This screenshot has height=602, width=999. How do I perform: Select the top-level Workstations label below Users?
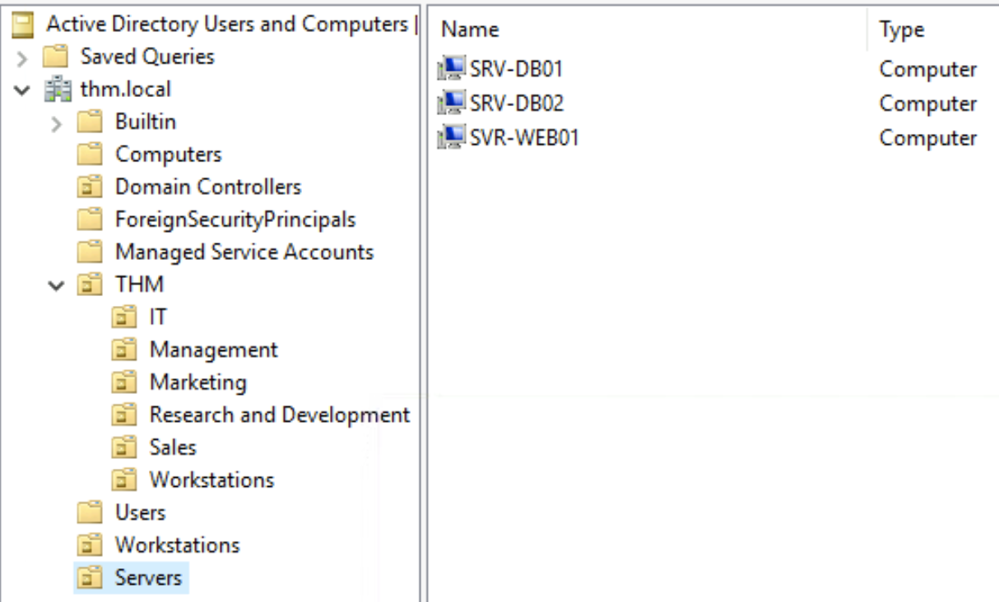pyautogui.click(x=177, y=544)
